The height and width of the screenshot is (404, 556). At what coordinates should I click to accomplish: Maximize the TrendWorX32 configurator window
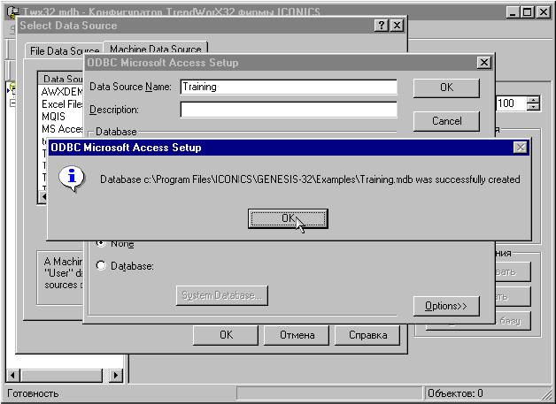[528, 12]
